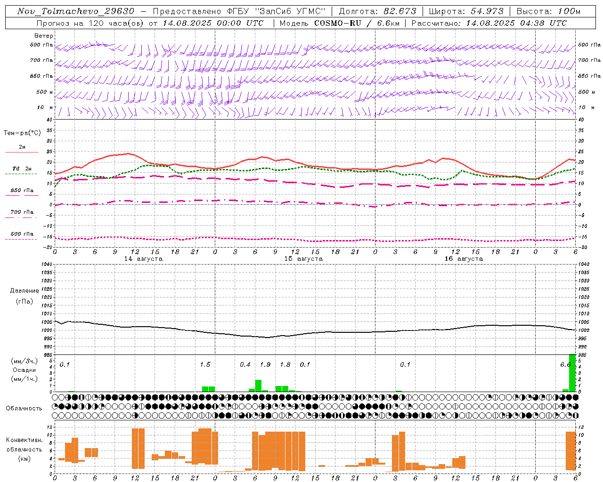Click the 1.8 precipitation total value

point(285,365)
